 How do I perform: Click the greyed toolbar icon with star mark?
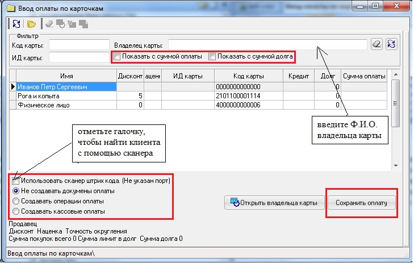72,24
